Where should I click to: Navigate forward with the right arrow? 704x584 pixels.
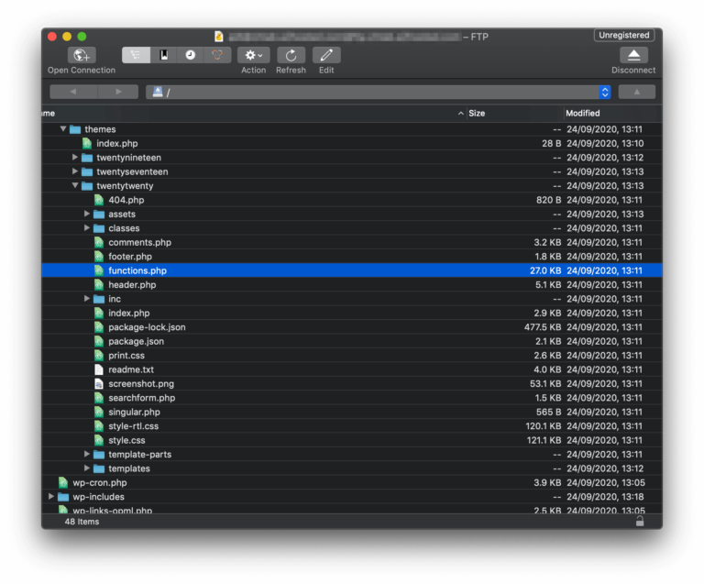click(x=118, y=92)
